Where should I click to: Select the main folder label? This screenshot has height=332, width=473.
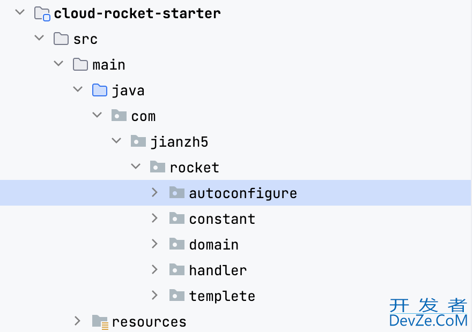tap(109, 65)
